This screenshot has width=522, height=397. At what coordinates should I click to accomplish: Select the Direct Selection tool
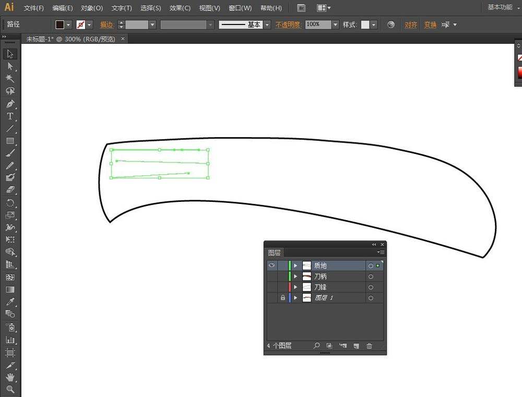click(x=10, y=66)
